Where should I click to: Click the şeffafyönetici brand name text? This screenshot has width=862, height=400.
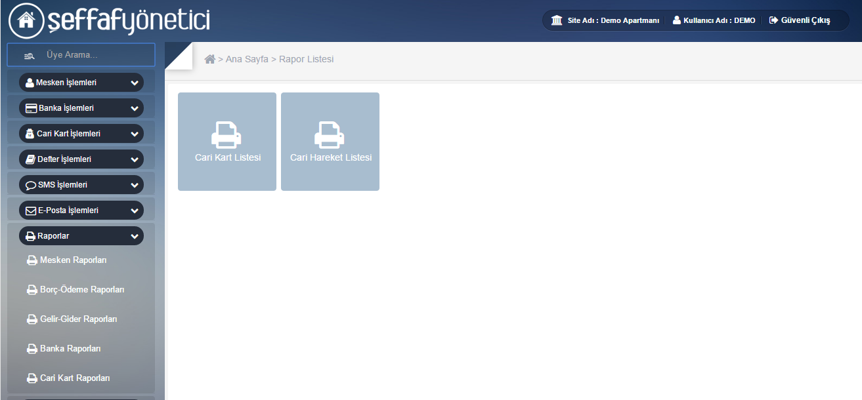tap(129, 20)
